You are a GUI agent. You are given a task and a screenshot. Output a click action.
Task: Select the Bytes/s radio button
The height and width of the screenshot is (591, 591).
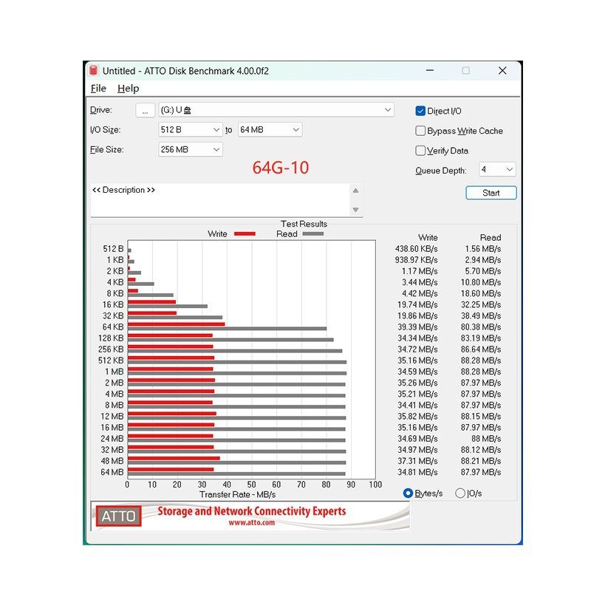click(x=408, y=493)
